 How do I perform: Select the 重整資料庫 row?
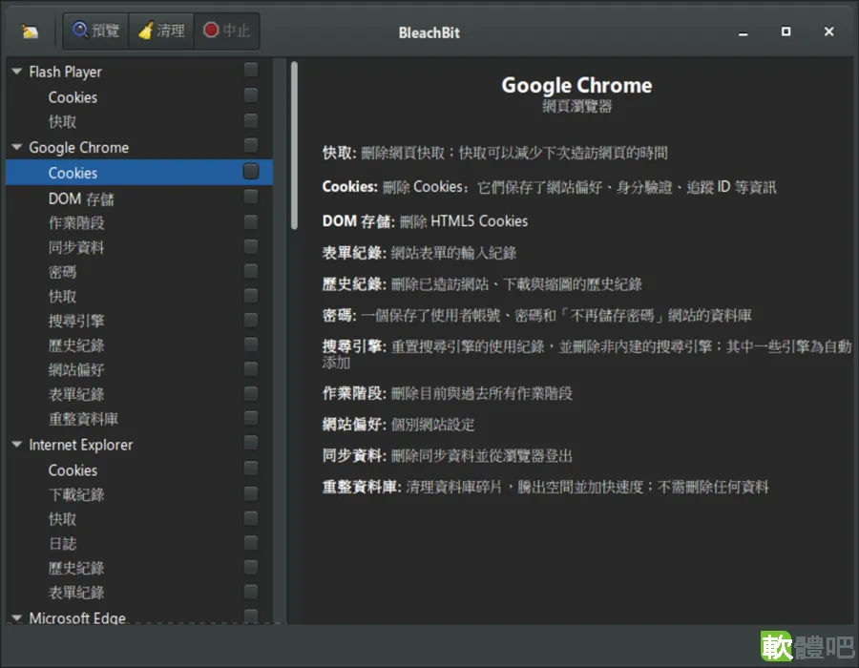coord(139,419)
